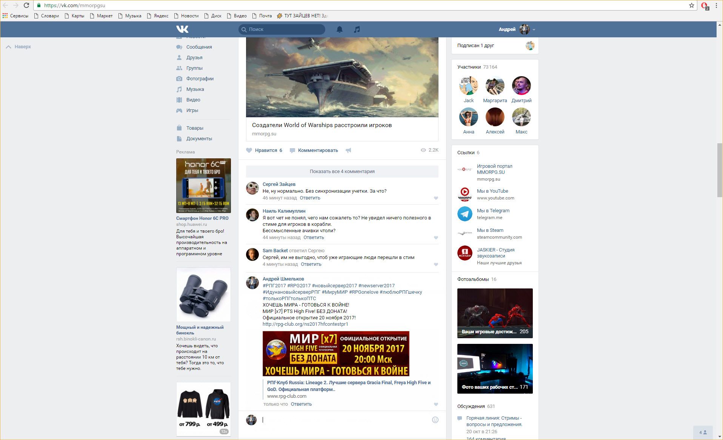Open rpg-club.org link in Андрей Шмельков's comment
This screenshot has width=723, height=440.
click(305, 324)
